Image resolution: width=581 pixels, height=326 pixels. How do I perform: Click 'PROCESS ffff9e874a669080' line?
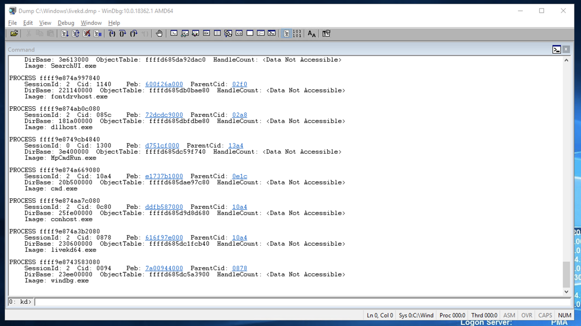(54, 170)
